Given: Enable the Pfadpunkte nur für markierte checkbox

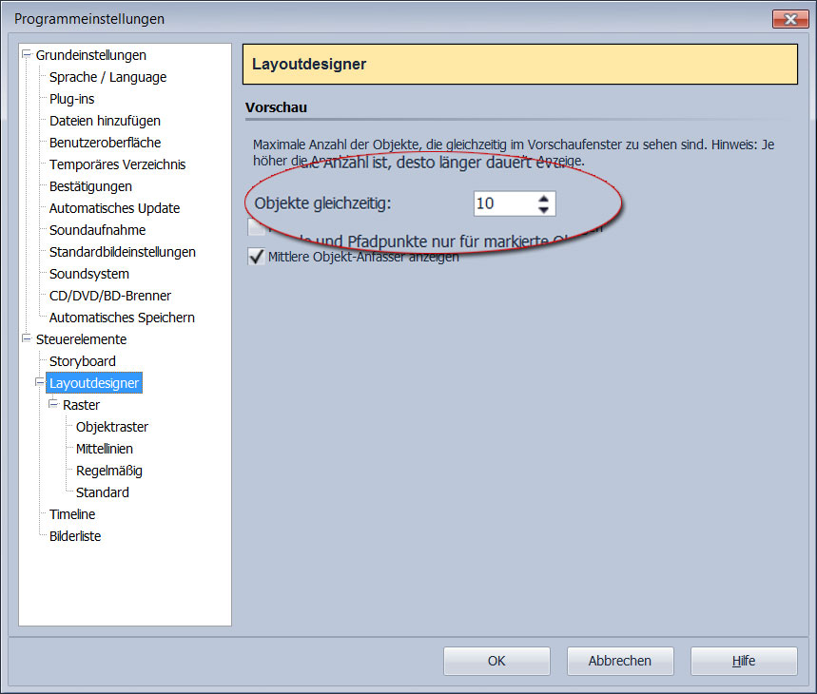Looking at the screenshot, I should point(256,228).
